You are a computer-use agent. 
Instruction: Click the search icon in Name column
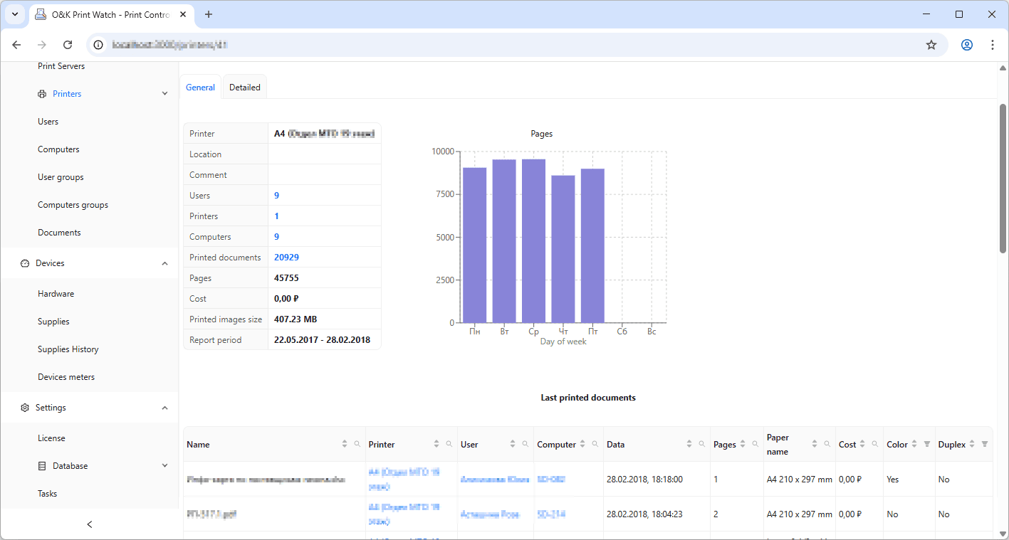(357, 444)
